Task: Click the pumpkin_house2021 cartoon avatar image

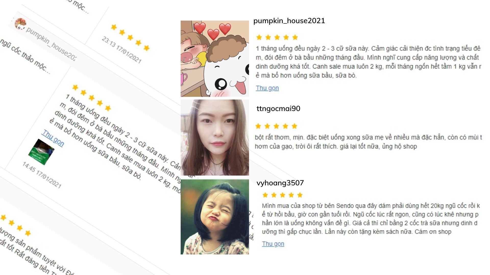Action: (215, 59)
